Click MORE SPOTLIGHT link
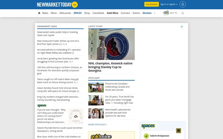 point(98,124)
